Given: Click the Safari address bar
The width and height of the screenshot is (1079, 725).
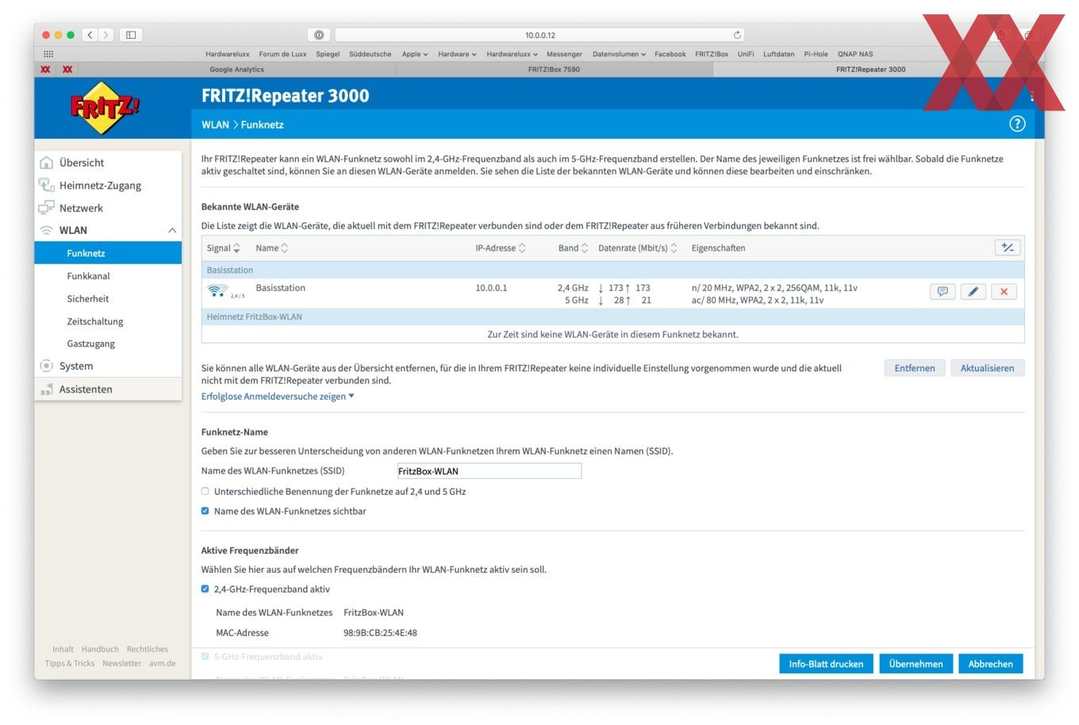Looking at the screenshot, I should (539, 35).
